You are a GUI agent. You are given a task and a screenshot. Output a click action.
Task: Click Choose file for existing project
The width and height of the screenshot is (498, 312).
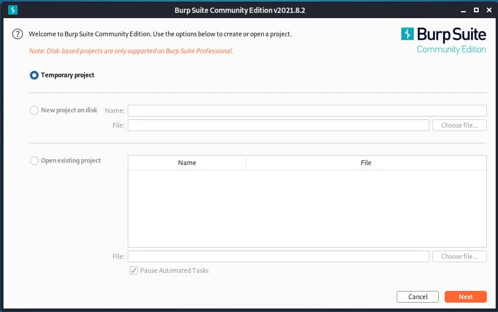tap(459, 256)
